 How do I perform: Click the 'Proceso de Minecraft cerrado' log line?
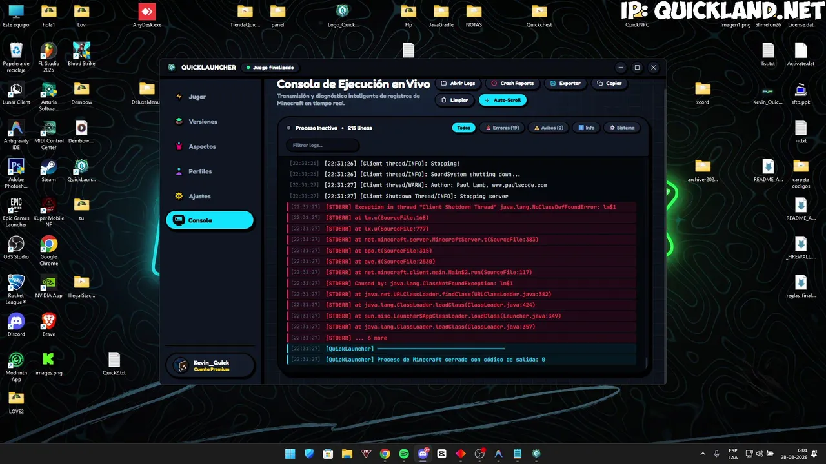(x=461, y=360)
